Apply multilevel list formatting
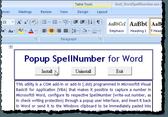 click(x=65, y=22)
